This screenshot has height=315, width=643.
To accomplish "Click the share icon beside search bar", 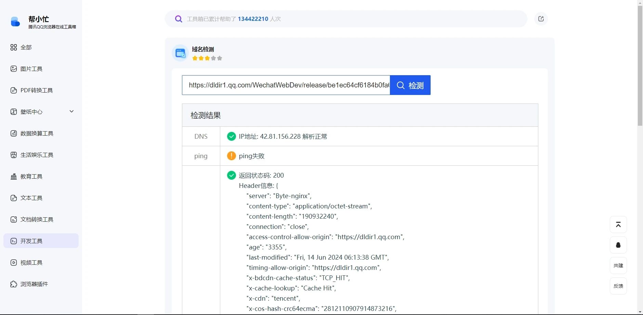I will tap(541, 19).
